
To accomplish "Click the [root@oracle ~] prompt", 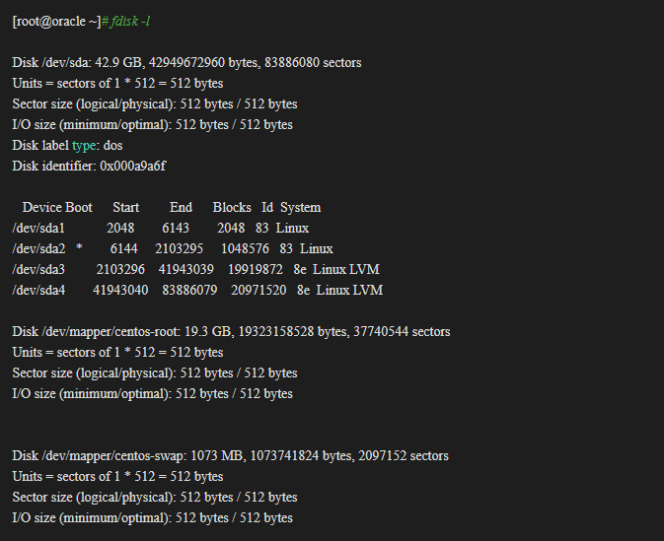I will click(57, 21).
